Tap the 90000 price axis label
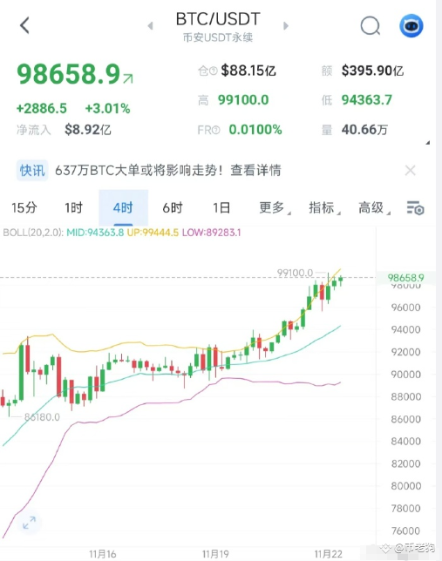Viewport: 442px width, 561px height. click(406, 375)
